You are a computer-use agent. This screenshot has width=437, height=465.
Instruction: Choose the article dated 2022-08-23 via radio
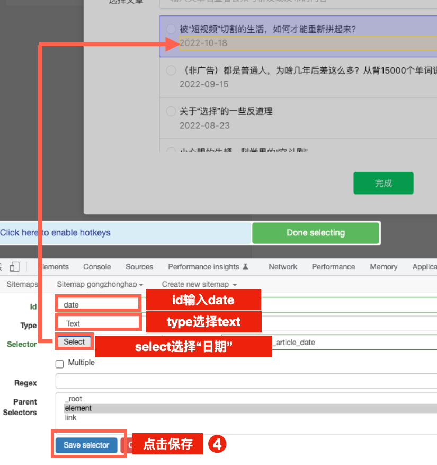click(171, 111)
